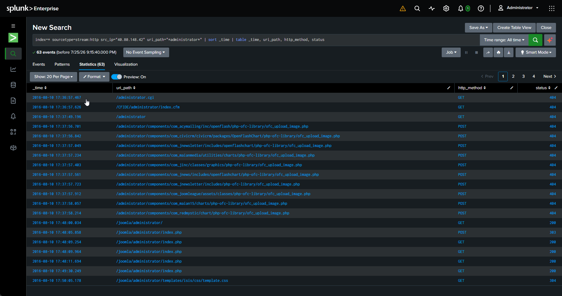Switch to the Patterns tab
Viewport: 562px width, 296px height.
tap(62, 64)
